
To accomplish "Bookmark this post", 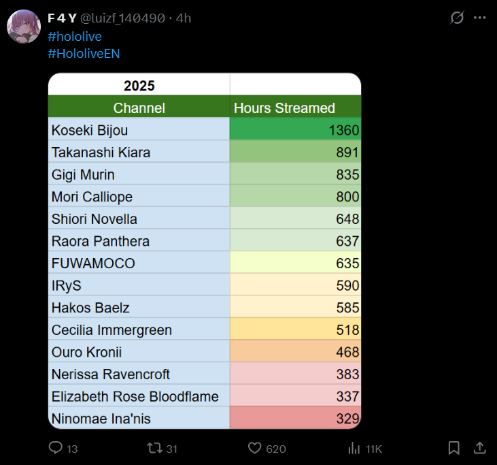I will pos(454,448).
